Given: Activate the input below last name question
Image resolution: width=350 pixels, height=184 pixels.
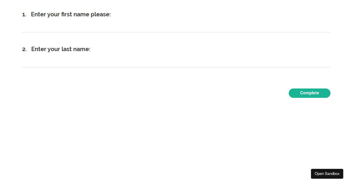Looking at the screenshot, I should click(176, 61).
